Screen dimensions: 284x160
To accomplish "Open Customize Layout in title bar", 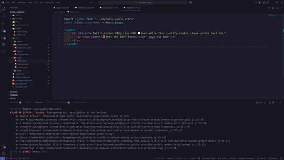I will (256, 3).
